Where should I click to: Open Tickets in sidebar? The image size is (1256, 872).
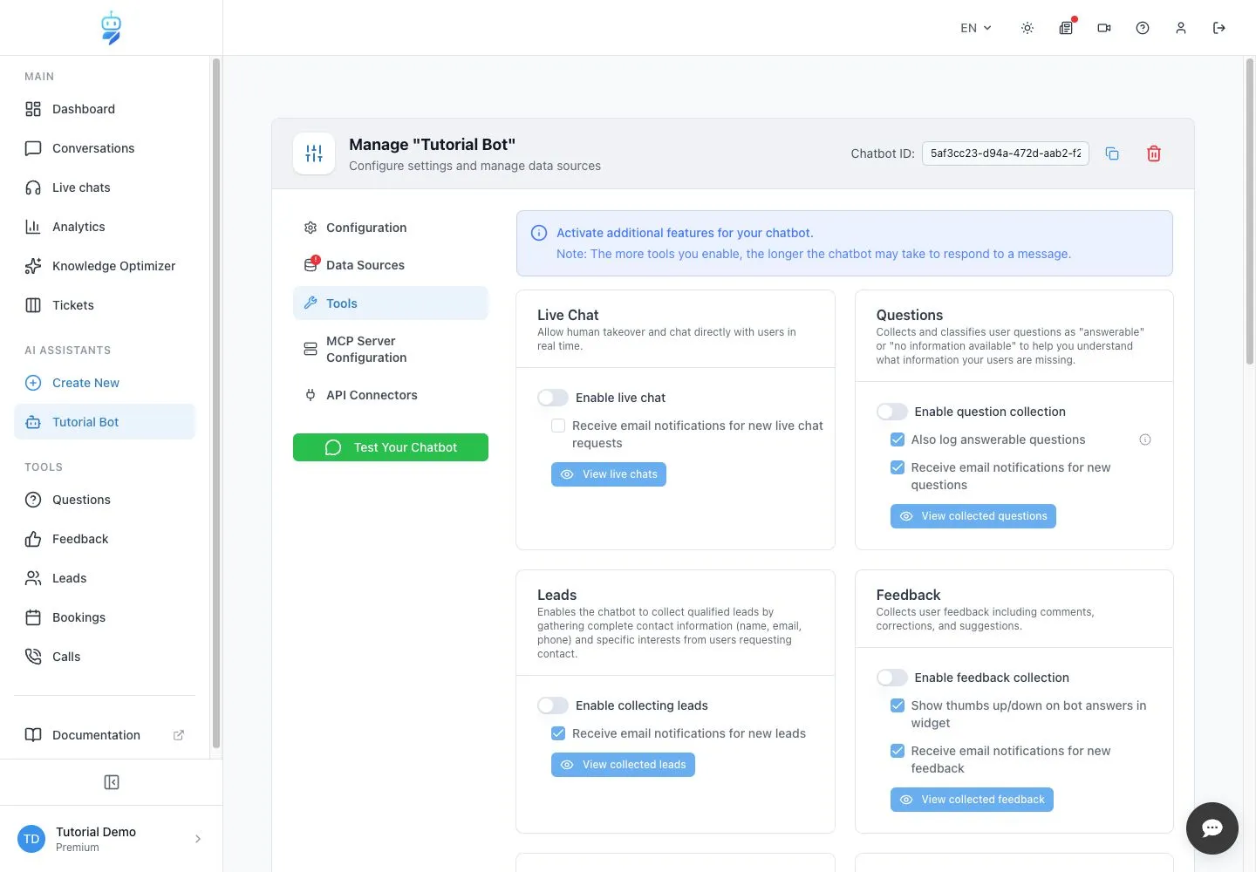point(105,305)
